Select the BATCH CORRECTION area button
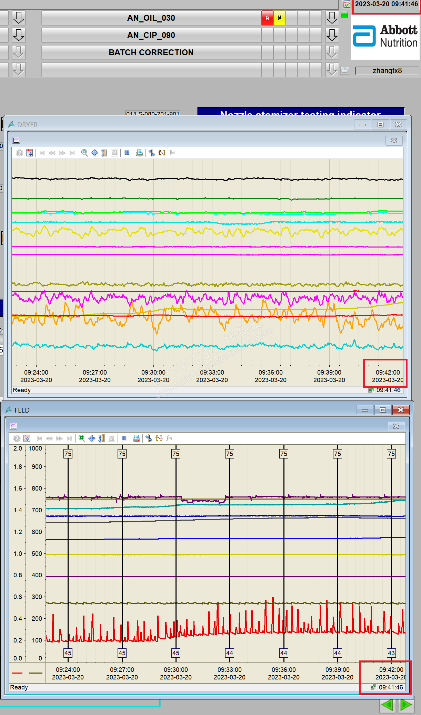 pos(151,52)
